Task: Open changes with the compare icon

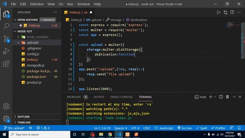Action: [x=225, y=12]
